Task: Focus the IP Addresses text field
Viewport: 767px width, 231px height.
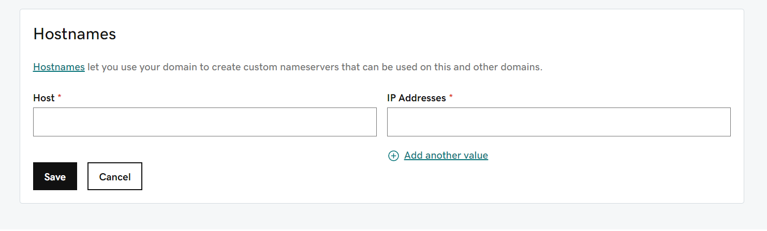Action: [558, 122]
